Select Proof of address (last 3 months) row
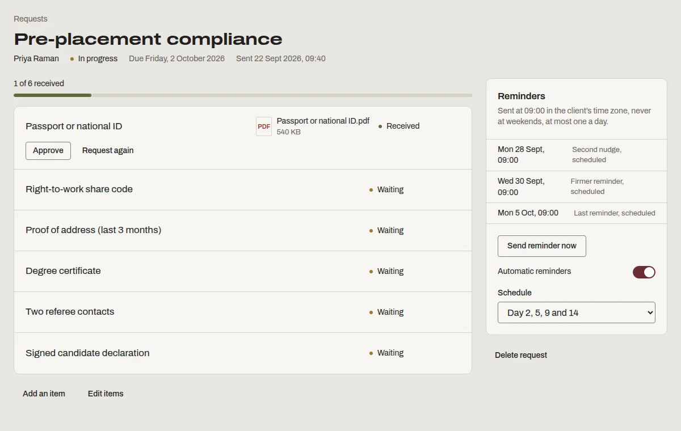The image size is (681, 431). pyautogui.click(x=243, y=230)
